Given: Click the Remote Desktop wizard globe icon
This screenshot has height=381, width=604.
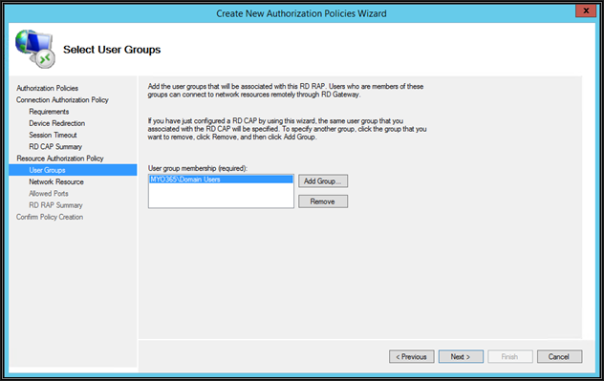Looking at the screenshot, I should pyautogui.click(x=35, y=49).
